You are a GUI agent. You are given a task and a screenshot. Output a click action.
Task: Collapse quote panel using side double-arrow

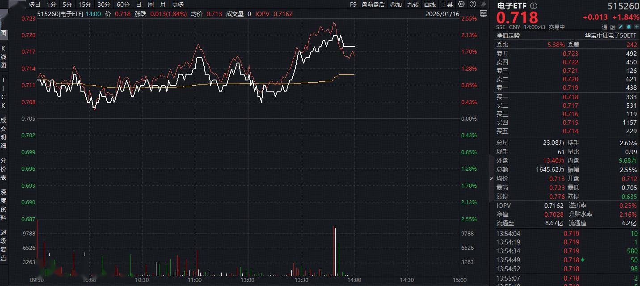coord(492,178)
